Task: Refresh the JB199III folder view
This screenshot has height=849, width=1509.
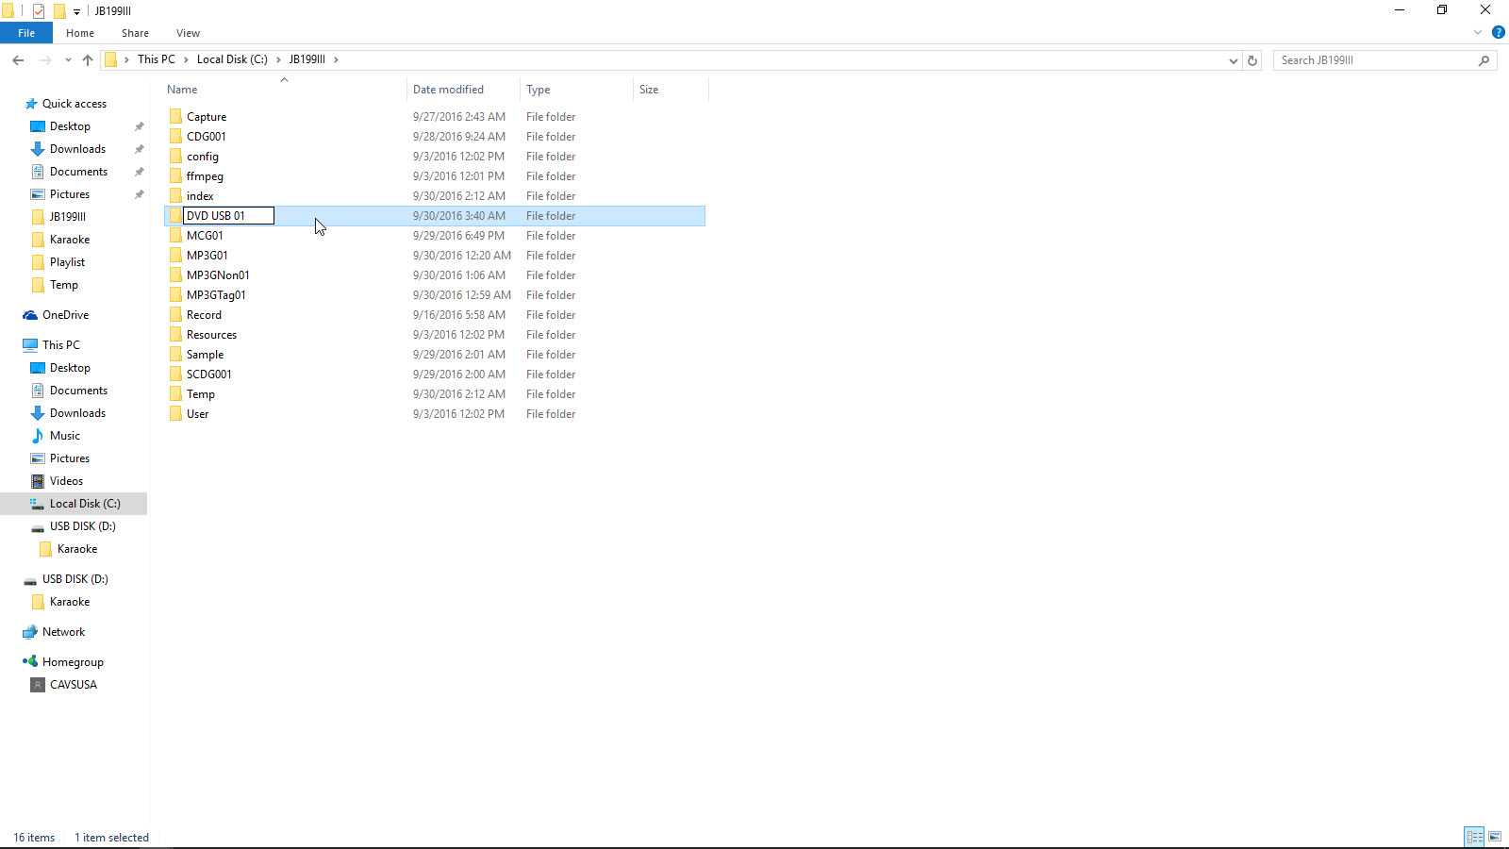Action: click(x=1252, y=60)
